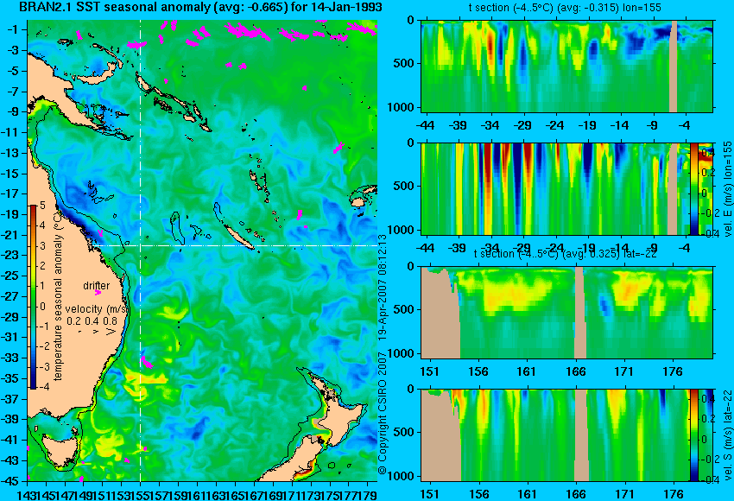Click the '-1' latitude tick on map axis
This screenshot has width=734, height=501.
[x=12, y=29]
